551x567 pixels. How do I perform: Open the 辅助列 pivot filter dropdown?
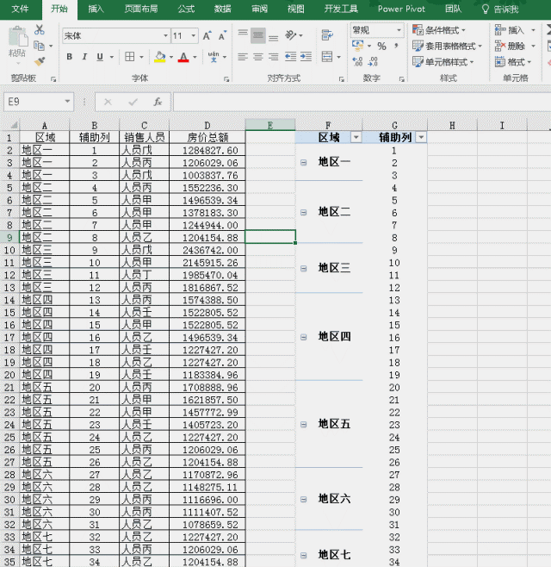tap(420, 138)
